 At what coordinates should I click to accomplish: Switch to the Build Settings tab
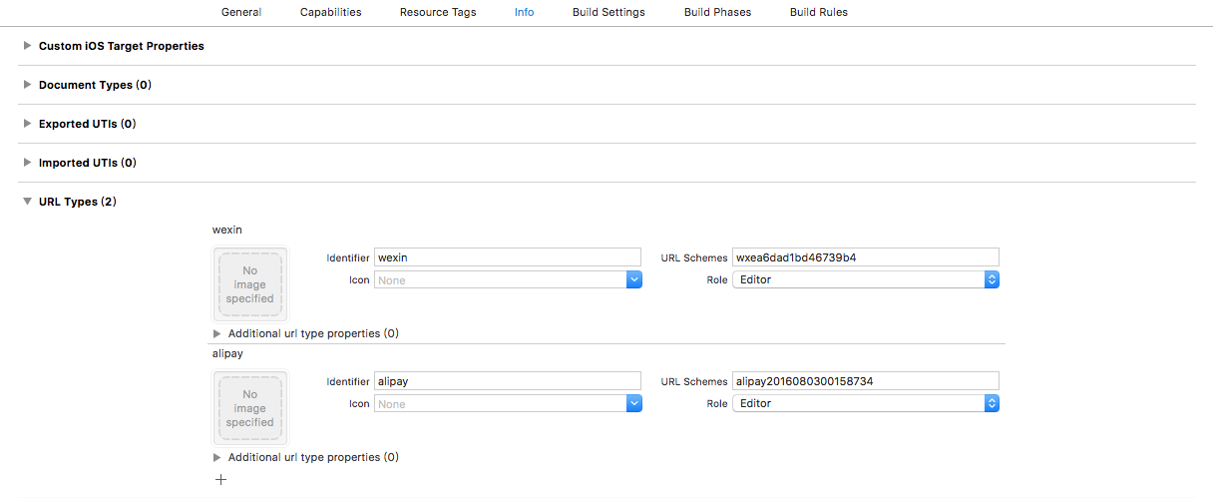point(608,12)
